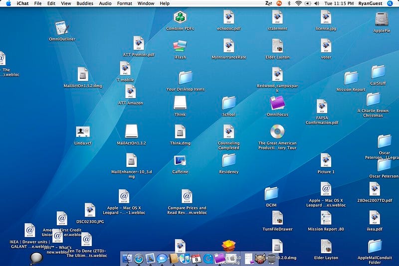This screenshot has height=266, width=399.
Task: Click the Spotlight search icon
Action: 390,3
